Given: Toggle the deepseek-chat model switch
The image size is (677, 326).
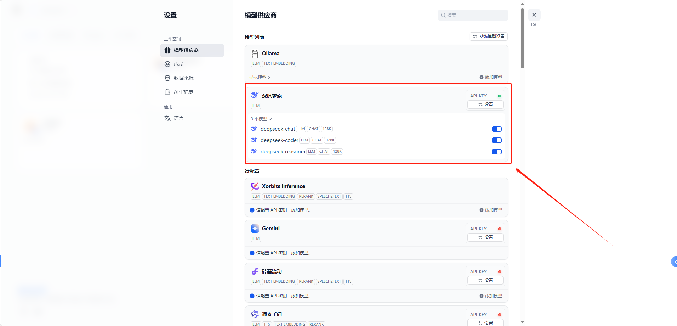Looking at the screenshot, I should 497,129.
